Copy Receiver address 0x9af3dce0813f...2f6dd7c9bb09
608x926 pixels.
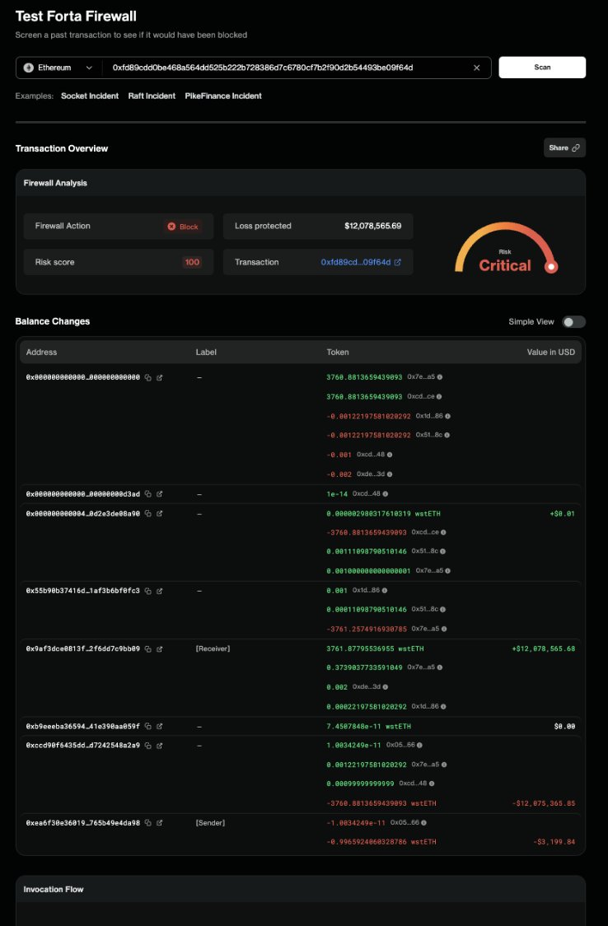(x=148, y=649)
